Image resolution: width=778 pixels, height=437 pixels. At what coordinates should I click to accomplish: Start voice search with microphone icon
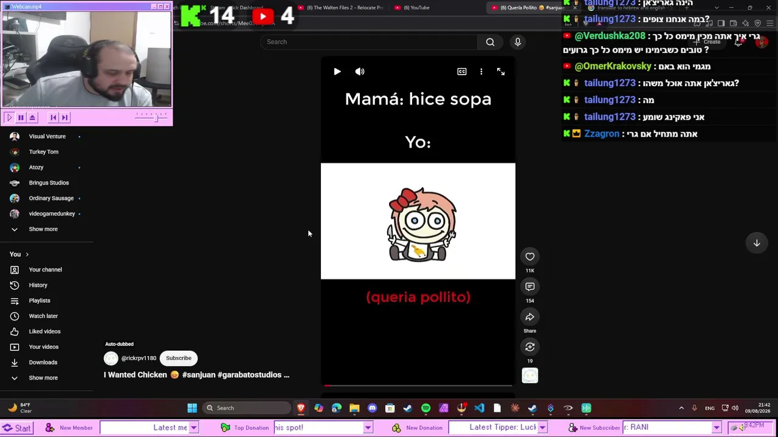click(x=518, y=42)
